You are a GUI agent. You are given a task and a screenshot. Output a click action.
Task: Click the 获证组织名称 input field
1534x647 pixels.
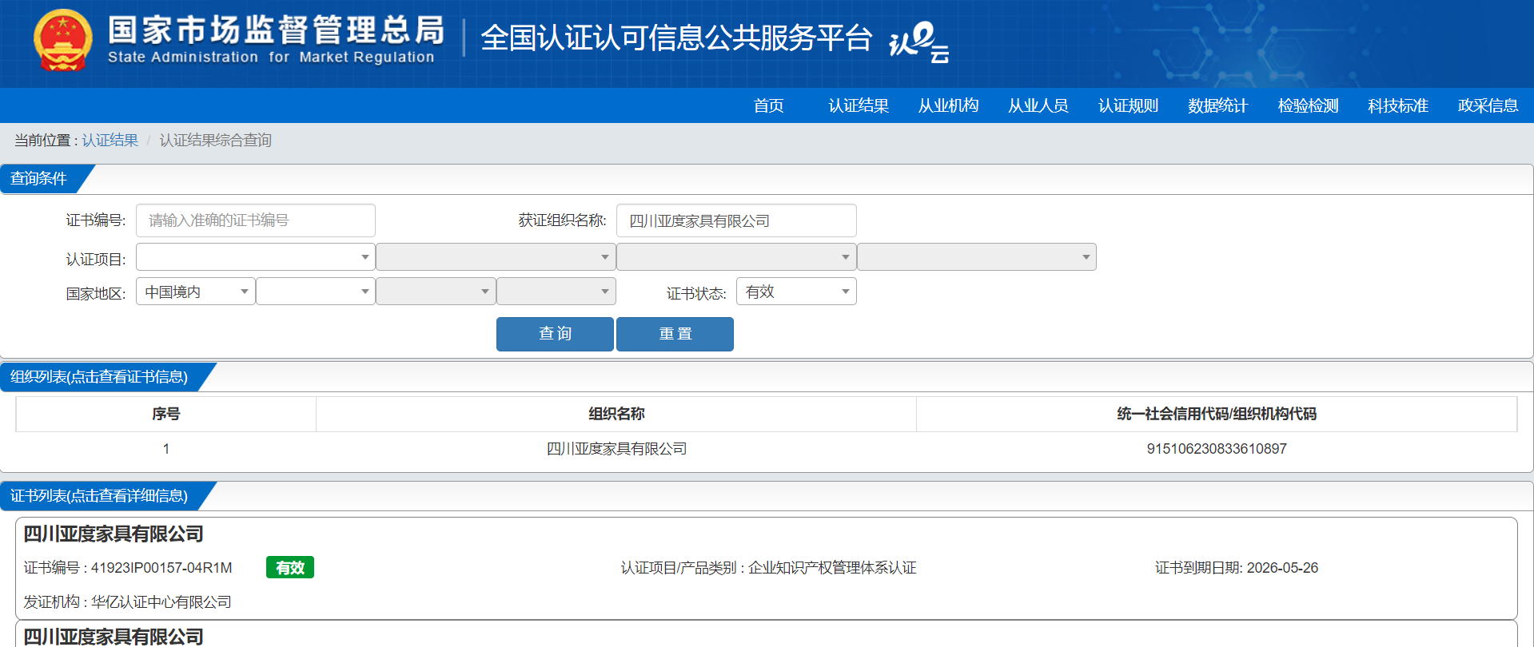(x=736, y=220)
